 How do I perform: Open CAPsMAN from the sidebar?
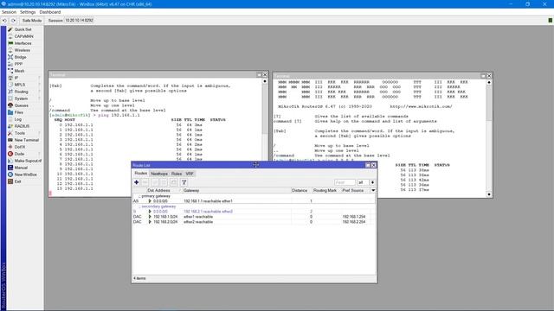[x=23, y=36]
